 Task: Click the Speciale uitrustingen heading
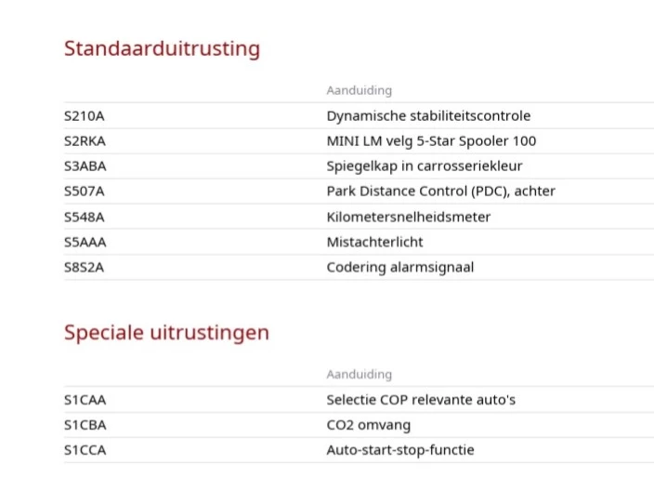[167, 333]
